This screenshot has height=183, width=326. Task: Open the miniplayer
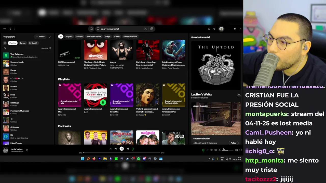(236, 150)
